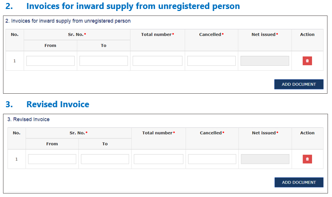This screenshot has width=332, height=197.
Task: Focus Sr. No. From field in section 2
Action: coord(50,61)
